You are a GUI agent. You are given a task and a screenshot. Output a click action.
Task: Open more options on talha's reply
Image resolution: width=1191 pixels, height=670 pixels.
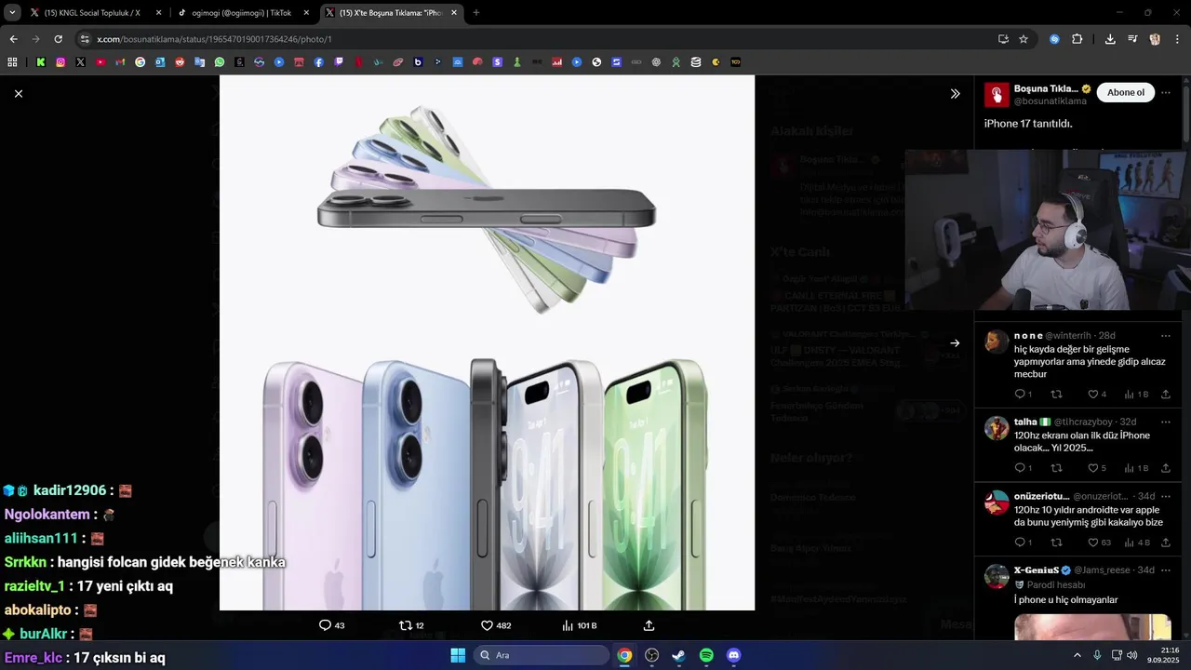tap(1165, 422)
